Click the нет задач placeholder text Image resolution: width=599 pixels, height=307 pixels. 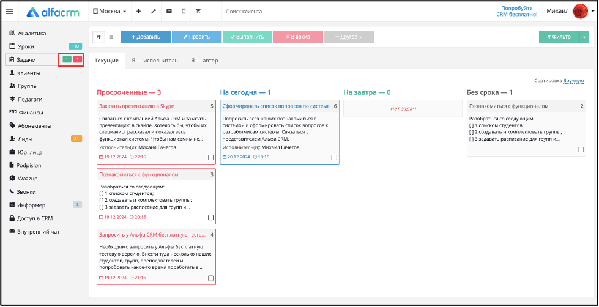(x=403, y=109)
